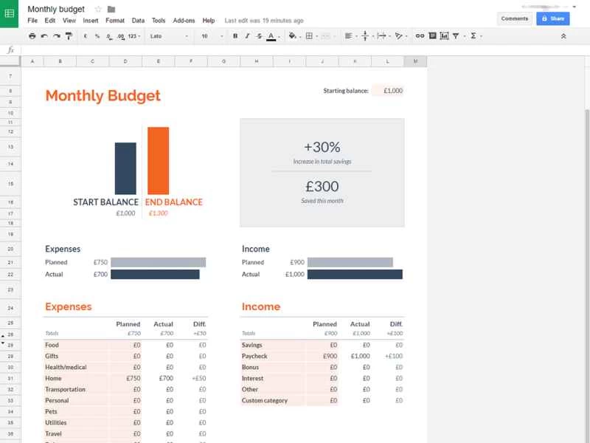
Task: Open the Format menu
Action: coord(114,21)
